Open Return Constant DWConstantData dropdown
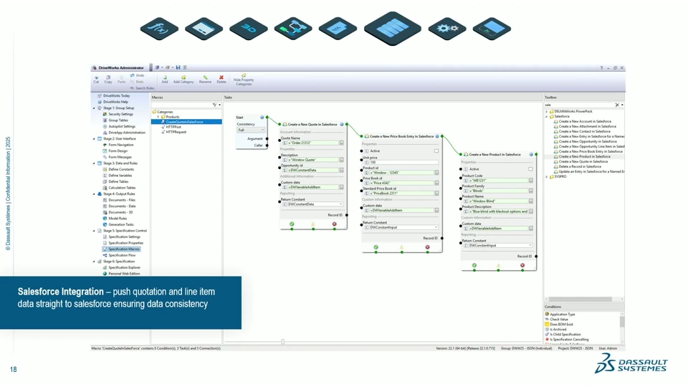The image size is (688, 387). pyautogui.click(x=341, y=204)
